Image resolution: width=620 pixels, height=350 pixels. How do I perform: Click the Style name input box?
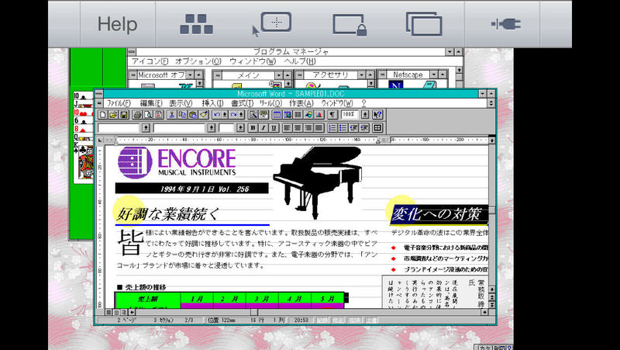click(x=119, y=128)
